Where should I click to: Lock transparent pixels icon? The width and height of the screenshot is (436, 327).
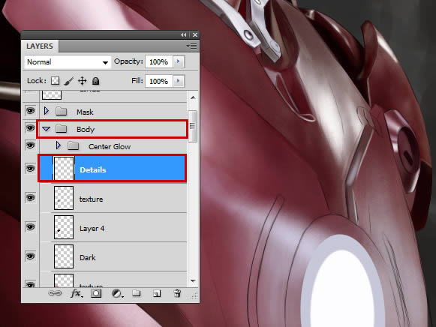click(x=55, y=81)
